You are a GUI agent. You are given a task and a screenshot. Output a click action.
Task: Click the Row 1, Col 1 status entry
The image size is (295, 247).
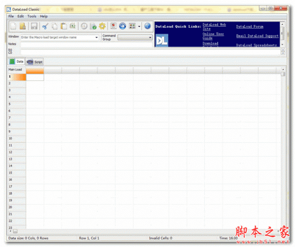tap(89, 238)
